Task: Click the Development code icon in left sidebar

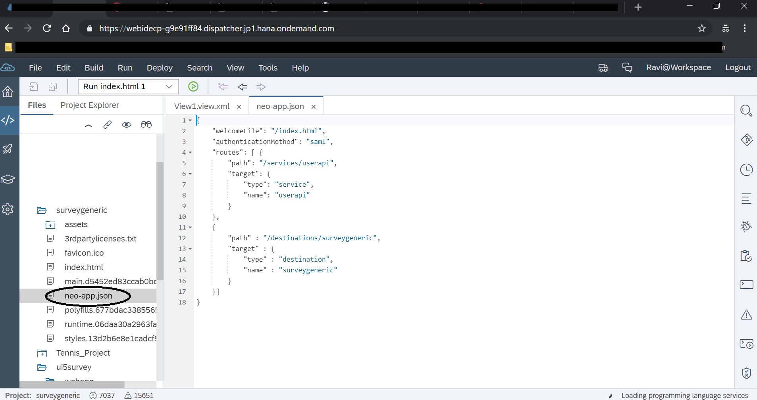Action: click(x=8, y=120)
